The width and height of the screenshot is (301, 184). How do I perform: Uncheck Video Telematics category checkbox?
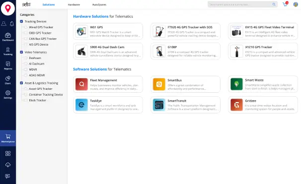[x=21, y=52]
